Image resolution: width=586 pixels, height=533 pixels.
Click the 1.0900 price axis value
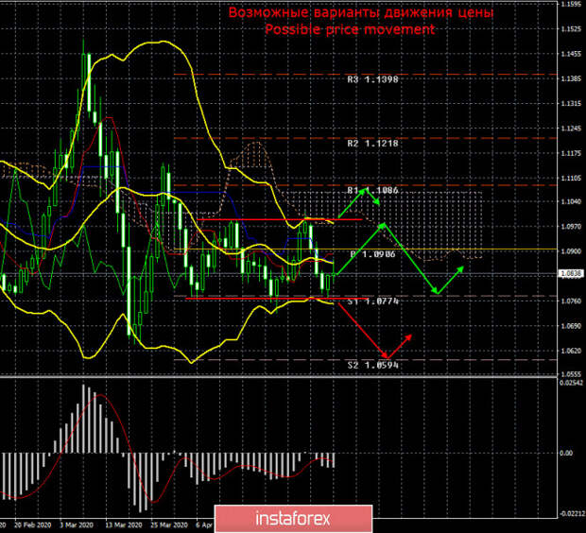[x=571, y=251]
